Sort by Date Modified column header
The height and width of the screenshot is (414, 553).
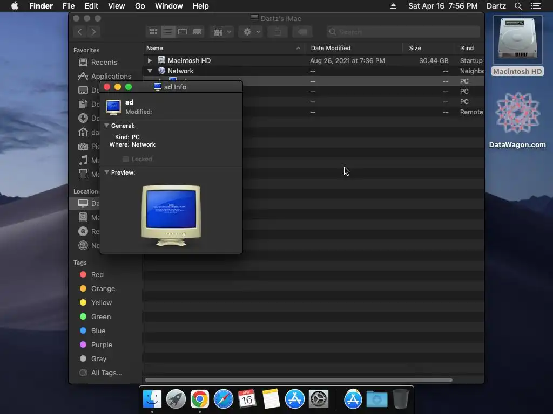pos(354,48)
